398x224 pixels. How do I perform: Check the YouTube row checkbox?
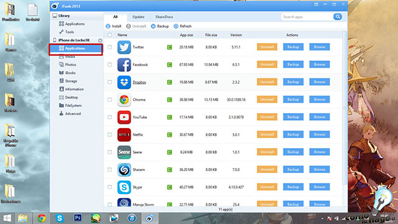[109, 117]
